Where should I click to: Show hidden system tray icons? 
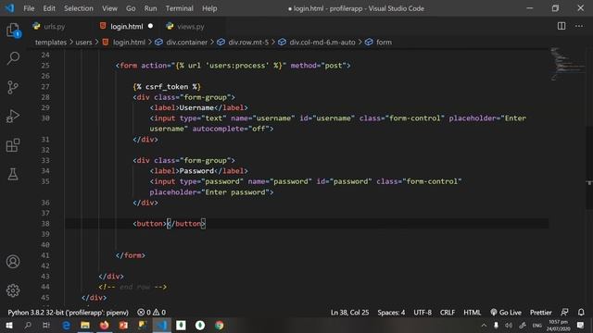point(484,325)
